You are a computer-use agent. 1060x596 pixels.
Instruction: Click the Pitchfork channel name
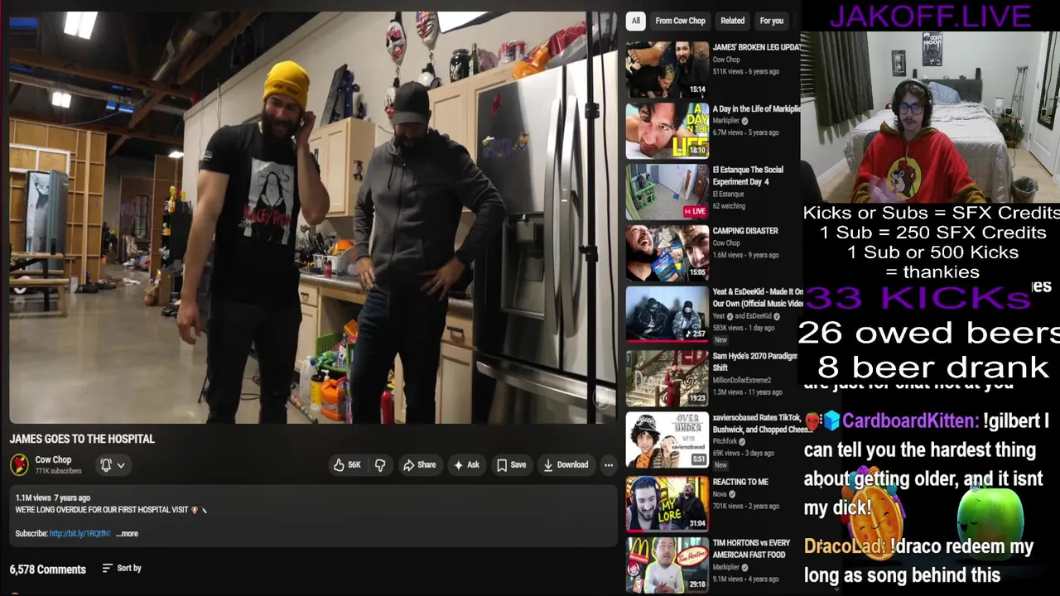[726, 441]
